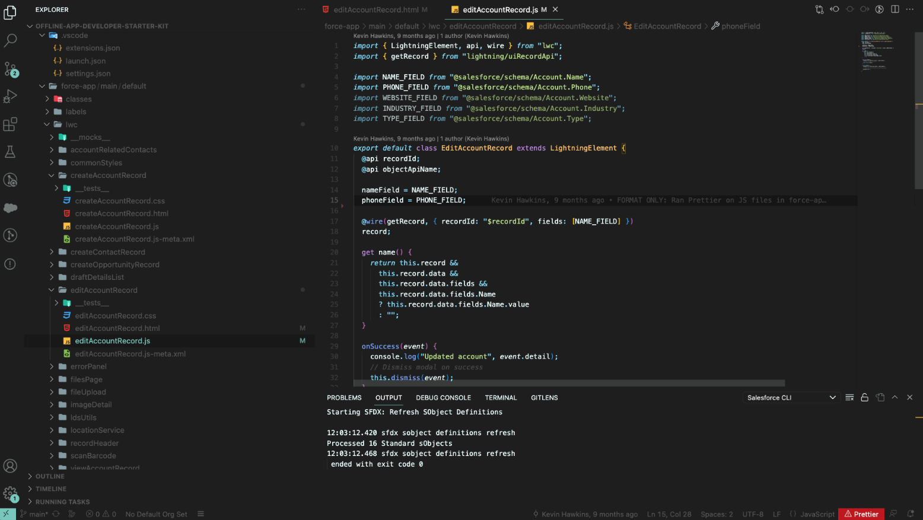Open editAccountRecord.js-meta.xml file
The width and height of the screenshot is (923, 520).
130,354
